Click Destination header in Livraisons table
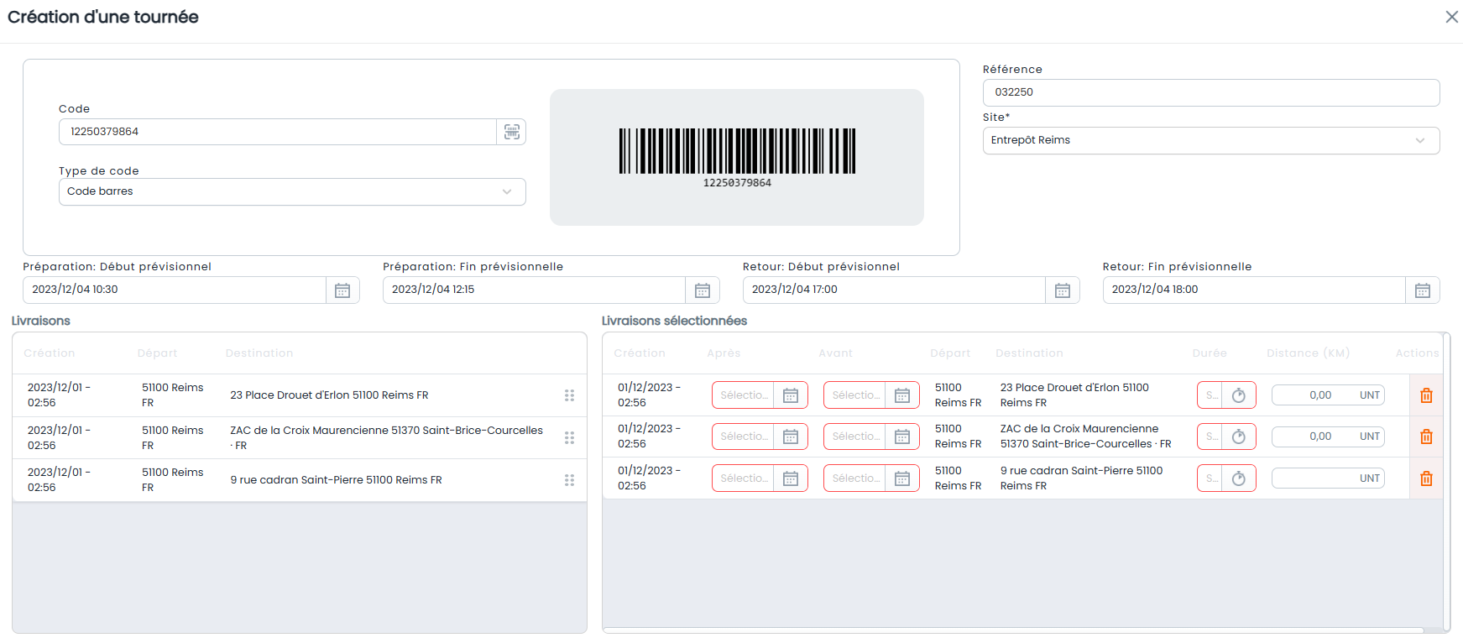Viewport: 1463px width, 643px height. [259, 353]
